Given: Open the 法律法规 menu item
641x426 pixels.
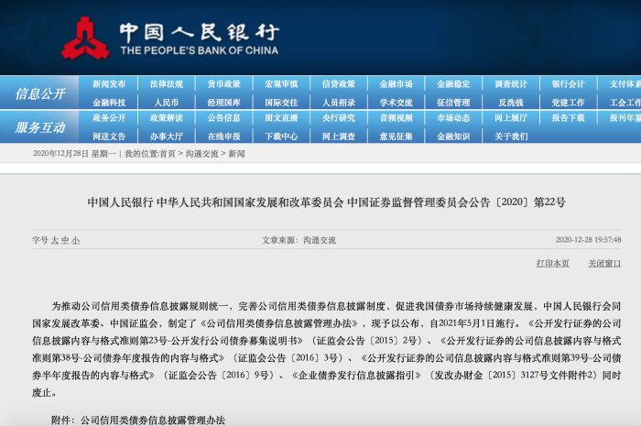Looking at the screenshot, I should 167,84.
